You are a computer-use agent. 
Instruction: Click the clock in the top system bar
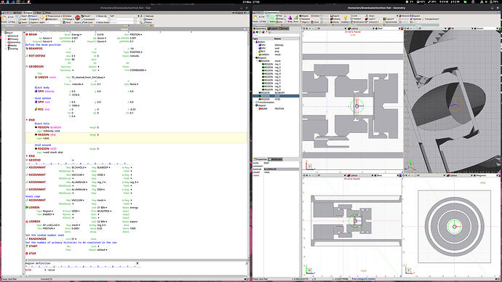[251, 2]
